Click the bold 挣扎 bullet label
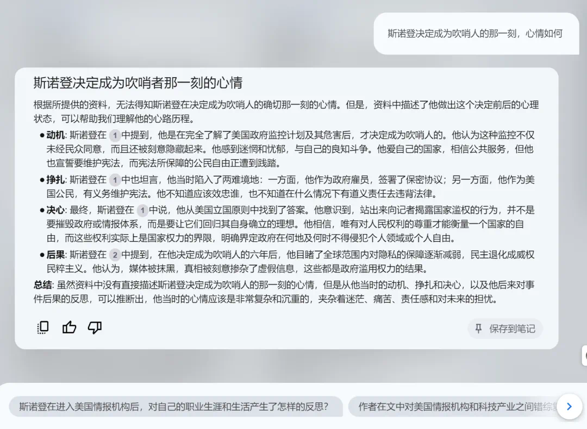The width and height of the screenshot is (587, 429). pyautogui.click(x=55, y=180)
